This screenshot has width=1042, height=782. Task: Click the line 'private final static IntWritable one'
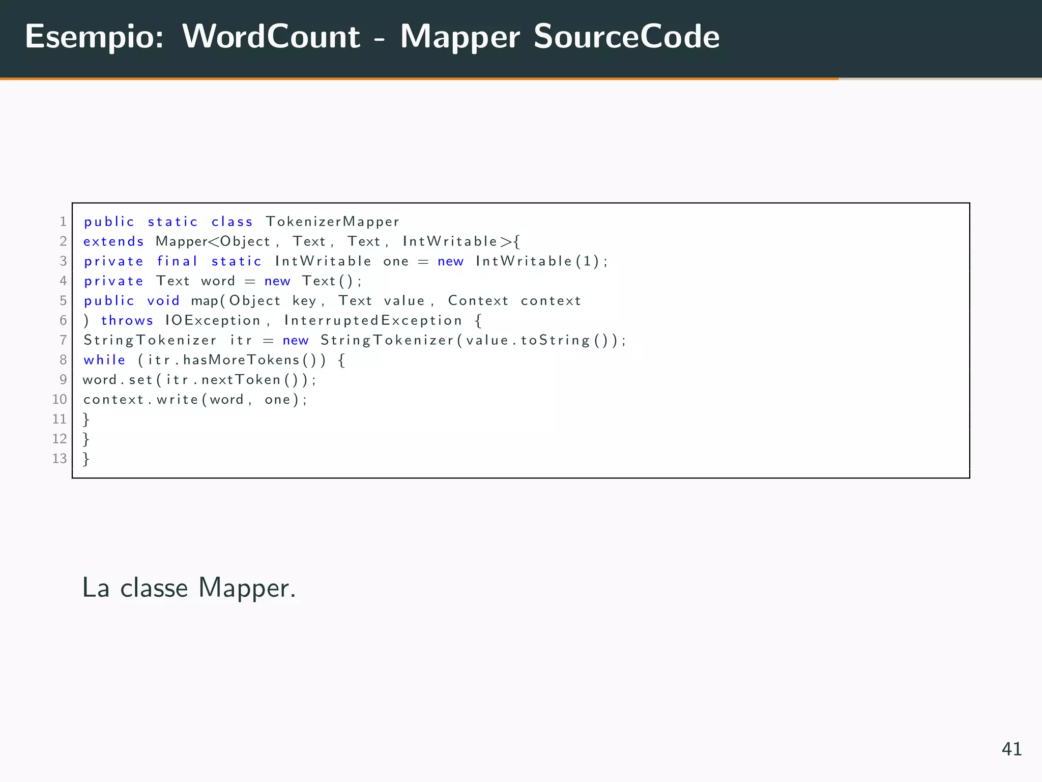[346, 261]
